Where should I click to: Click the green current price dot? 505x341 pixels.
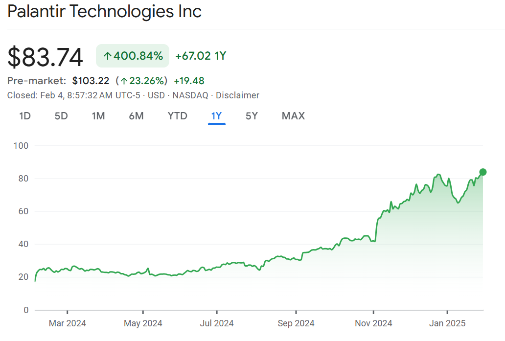pyautogui.click(x=482, y=172)
